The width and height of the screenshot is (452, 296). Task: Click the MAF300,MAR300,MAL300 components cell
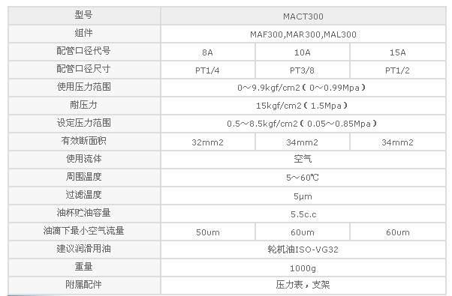click(x=303, y=34)
